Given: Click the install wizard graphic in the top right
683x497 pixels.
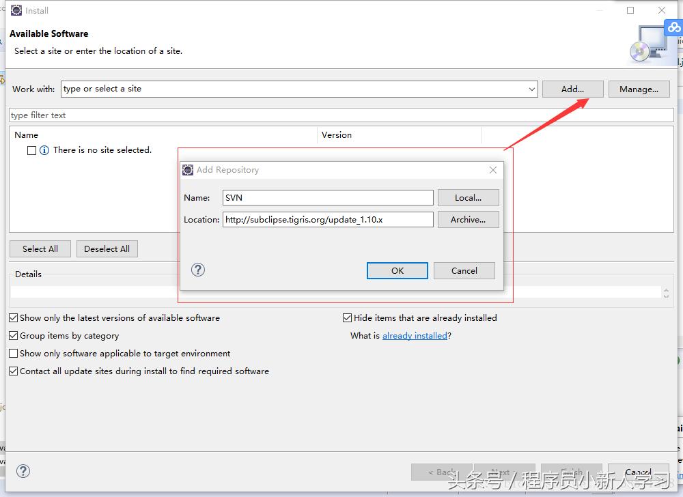Looking at the screenshot, I should pos(650,44).
